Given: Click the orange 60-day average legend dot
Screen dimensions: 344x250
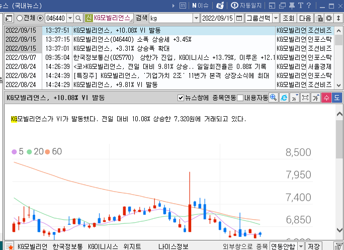Looking at the screenshot, I should point(47,152).
